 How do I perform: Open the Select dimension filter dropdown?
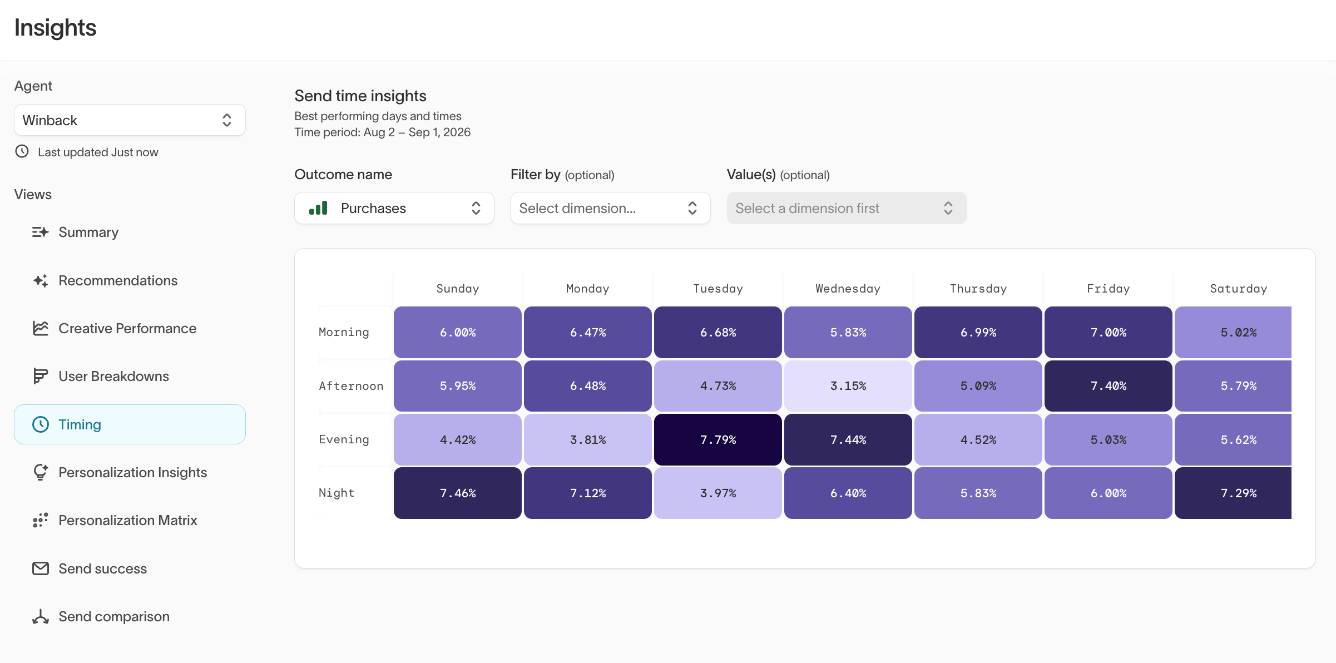[610, 208]
